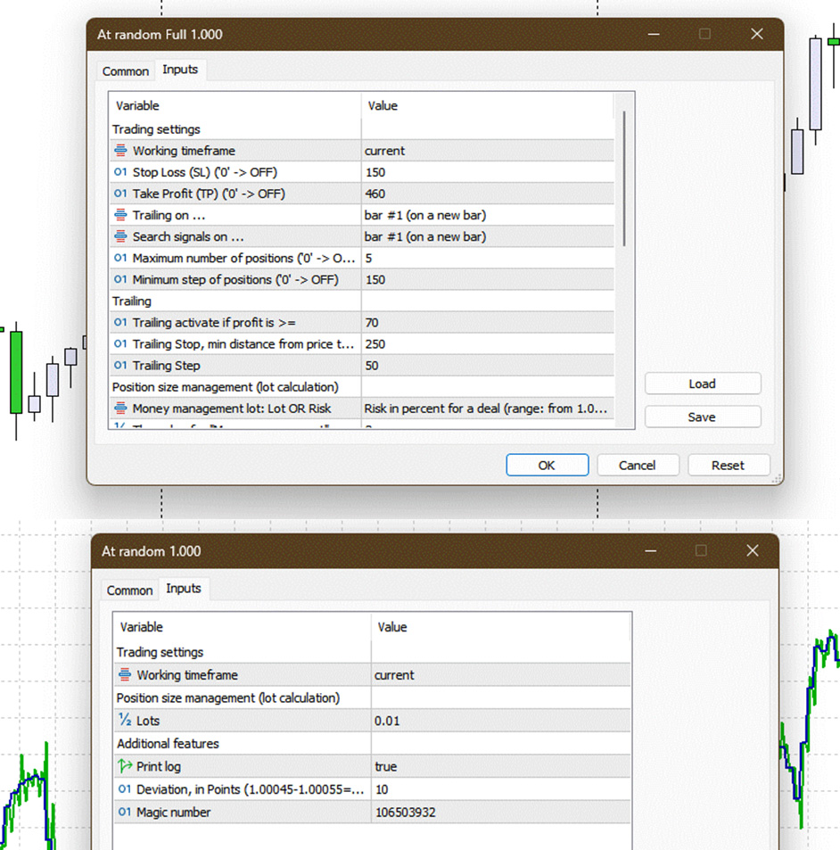The height and width of the screenshot is (850, 840).
Task: Click the Stop Loss (SL) integer icon
Action: [x=120, y=172]
